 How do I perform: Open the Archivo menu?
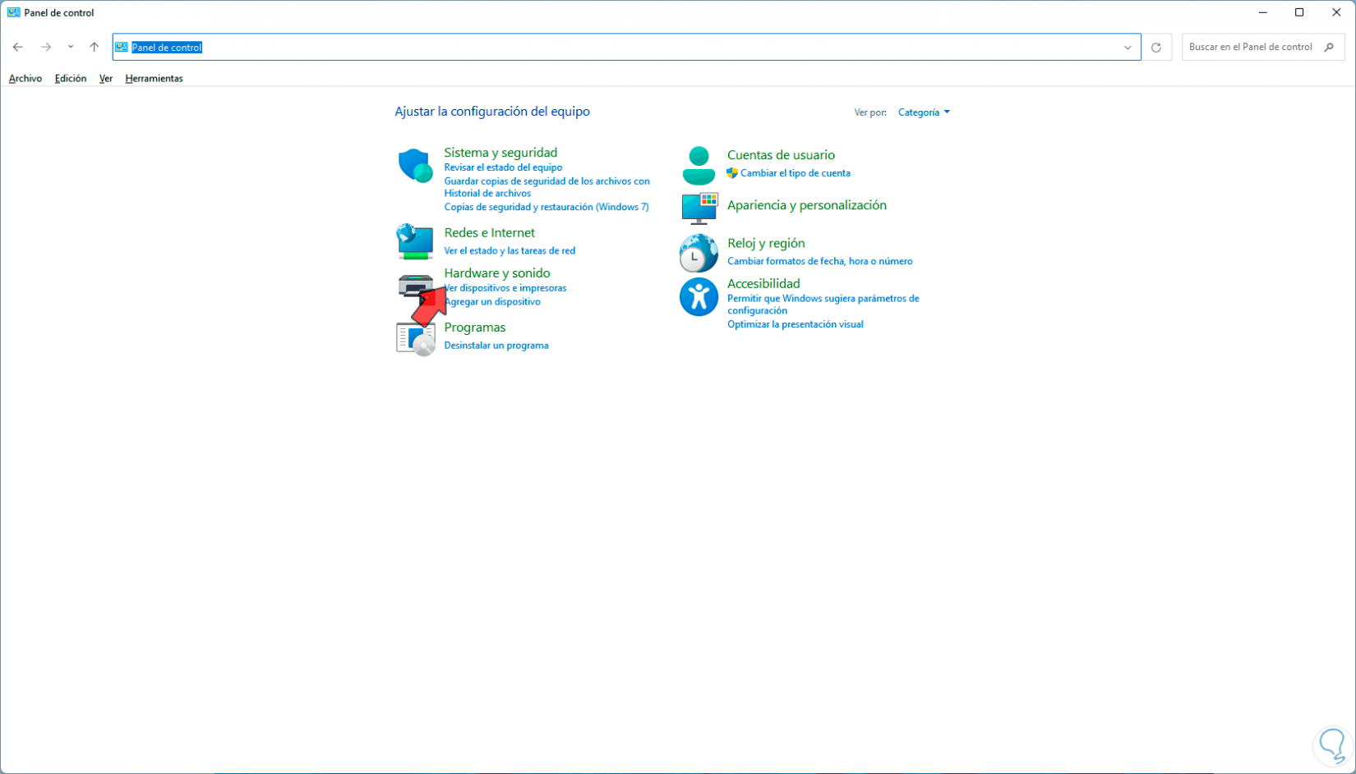pos(25,78)
